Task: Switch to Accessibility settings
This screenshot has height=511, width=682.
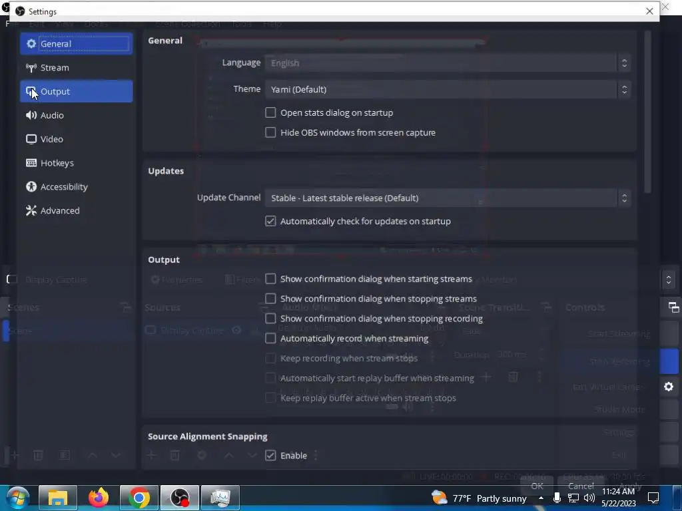Action: click(76, 187)
